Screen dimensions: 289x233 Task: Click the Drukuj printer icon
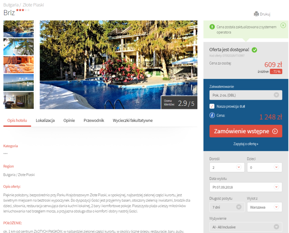coord(256,14)
